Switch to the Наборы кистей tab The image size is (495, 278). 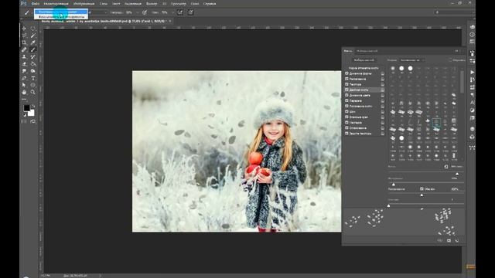click(367, 51)
